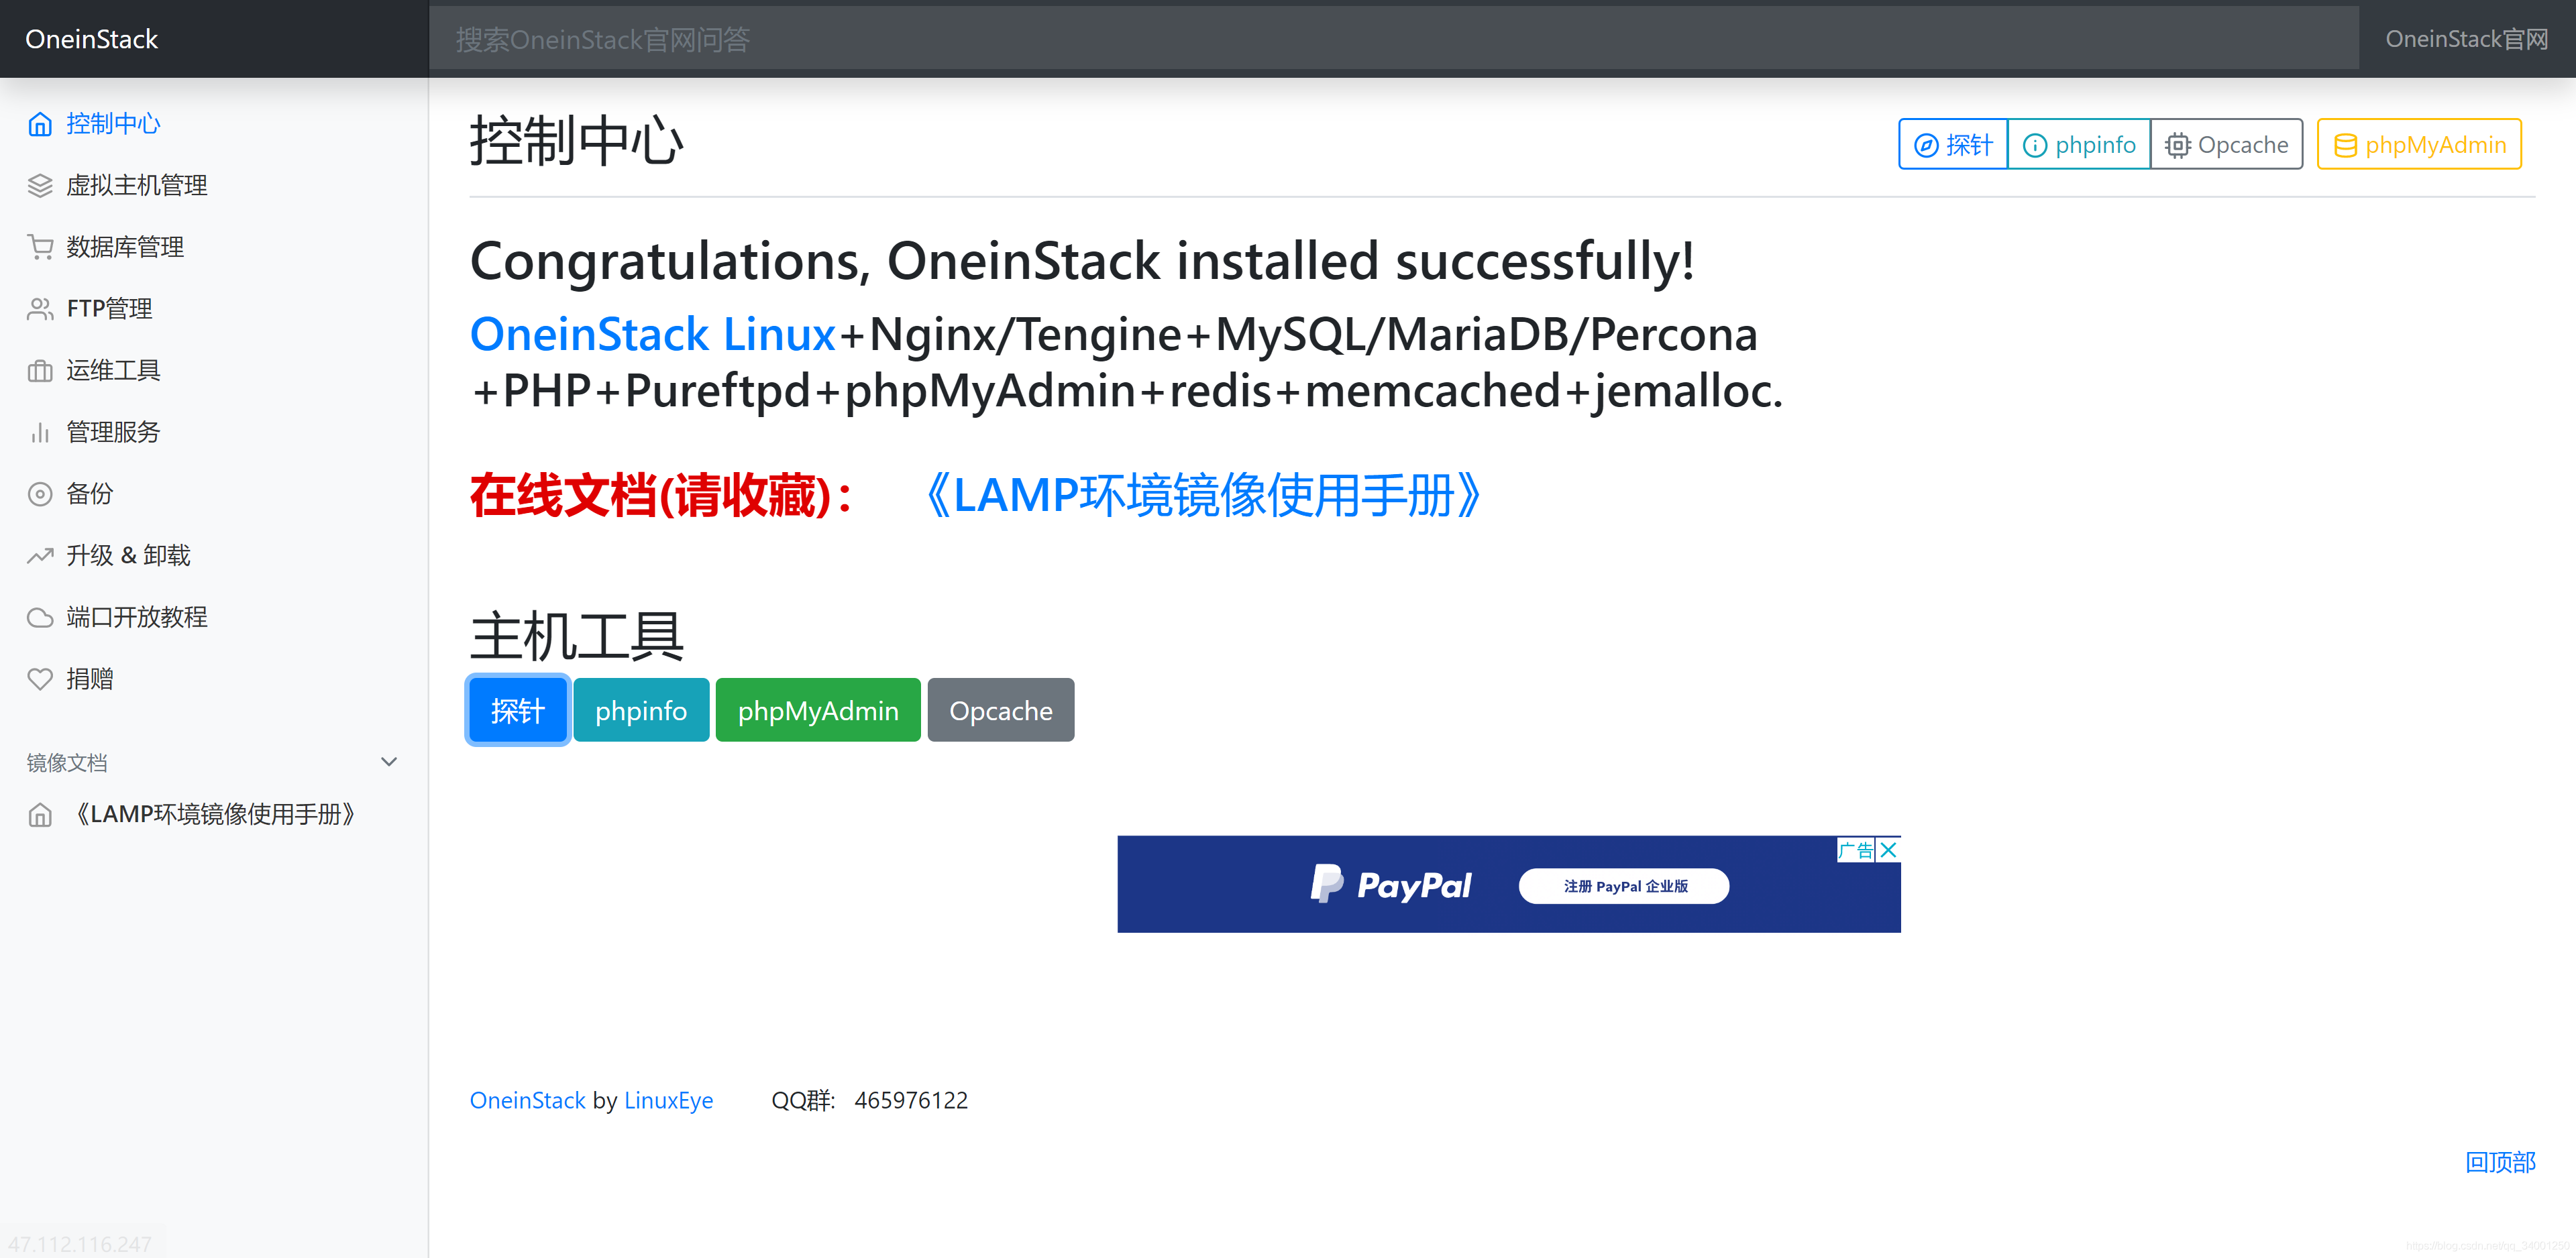
Task: Open 捐赠 in the sidebar
Action: coord(90,679)
